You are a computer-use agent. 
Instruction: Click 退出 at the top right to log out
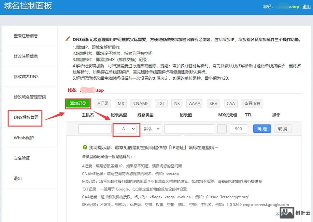(307, 6)
